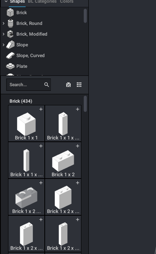
Task: Collapse the Shapes panel chevron
Action: (6, 2)
